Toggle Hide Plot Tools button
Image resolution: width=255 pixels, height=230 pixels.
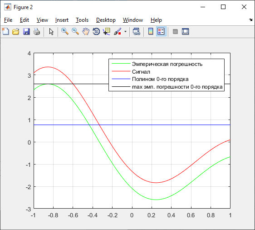[x=175, y=31]
